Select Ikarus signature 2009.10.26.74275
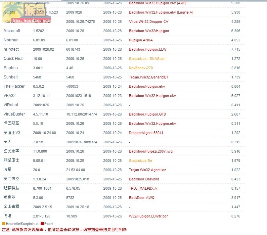267x235 pixels. pyautogui.click(x=80, y=22)
